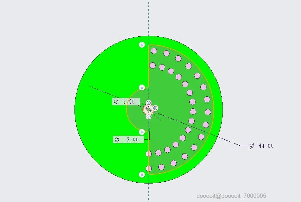Select the point constraint icon just above the Ø 15.00 label
The height and width of the screenshot is (202, 301).
pos(142,132)
